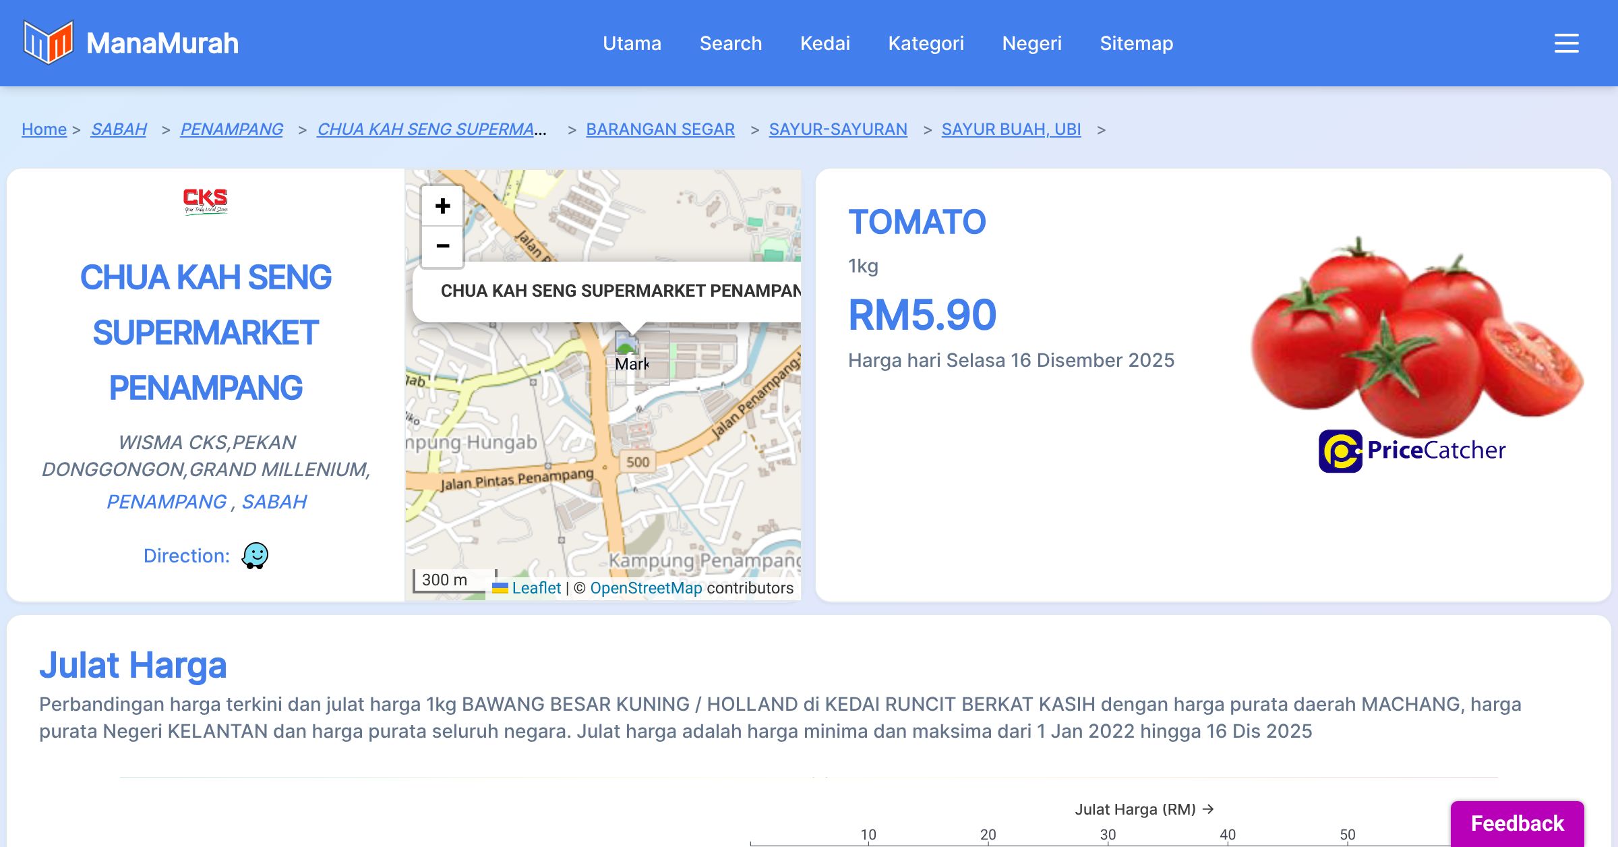This screenshot has width=1618, height=847.
Task: Follow the BARANGAN SEGAR breadcrumb
Action: point(660,129)
